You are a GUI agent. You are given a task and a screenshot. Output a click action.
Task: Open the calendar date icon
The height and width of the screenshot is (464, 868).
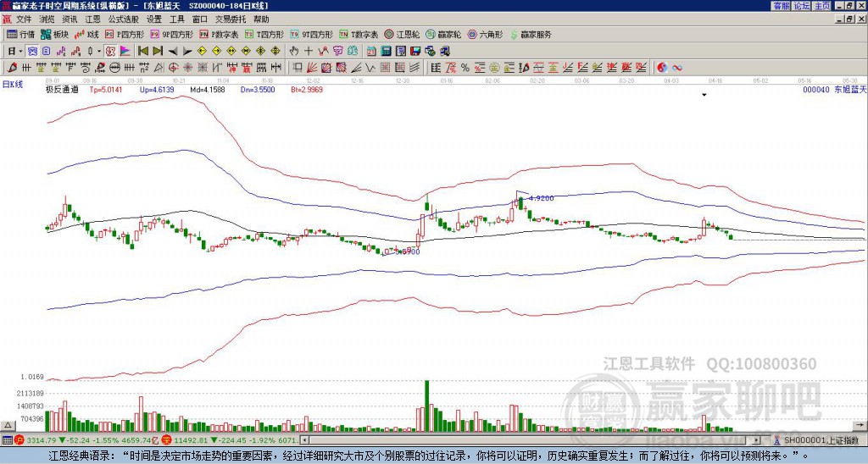371,52
